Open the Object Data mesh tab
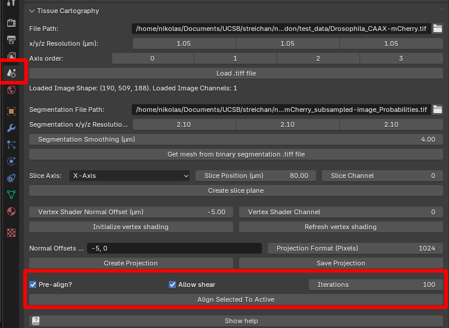Image resolution: width=449 pixels, height=328 pixels. [x=11, y=195]
